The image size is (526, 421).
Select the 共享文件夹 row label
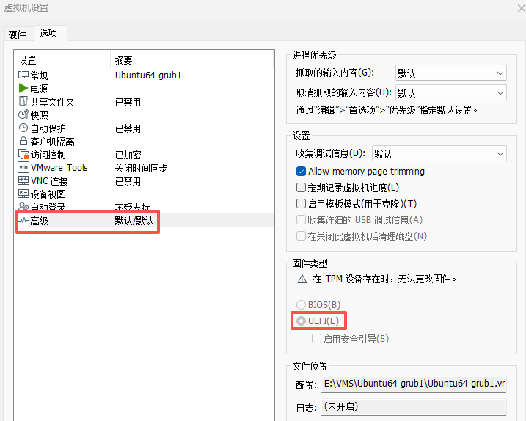pyautogui.click(x=52, y=102)
